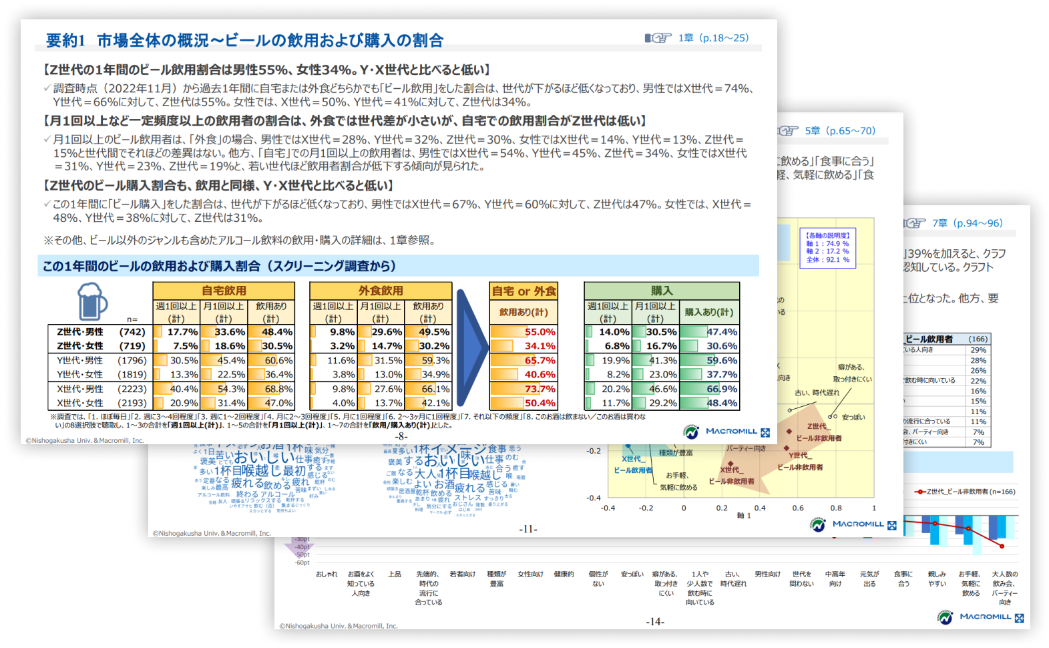Click the 37.7% purchase cell
1049x648 pixels.
point(709,375)
